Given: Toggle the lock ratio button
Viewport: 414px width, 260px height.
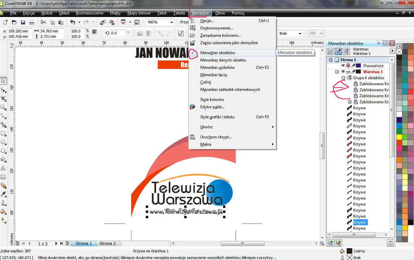Looking at the screenshot, I should (x=94, y=32).
